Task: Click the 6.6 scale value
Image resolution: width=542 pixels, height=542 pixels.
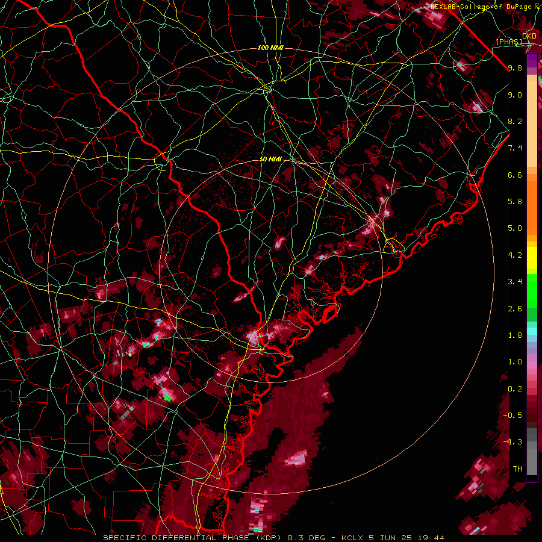Action: coord(515,175)
